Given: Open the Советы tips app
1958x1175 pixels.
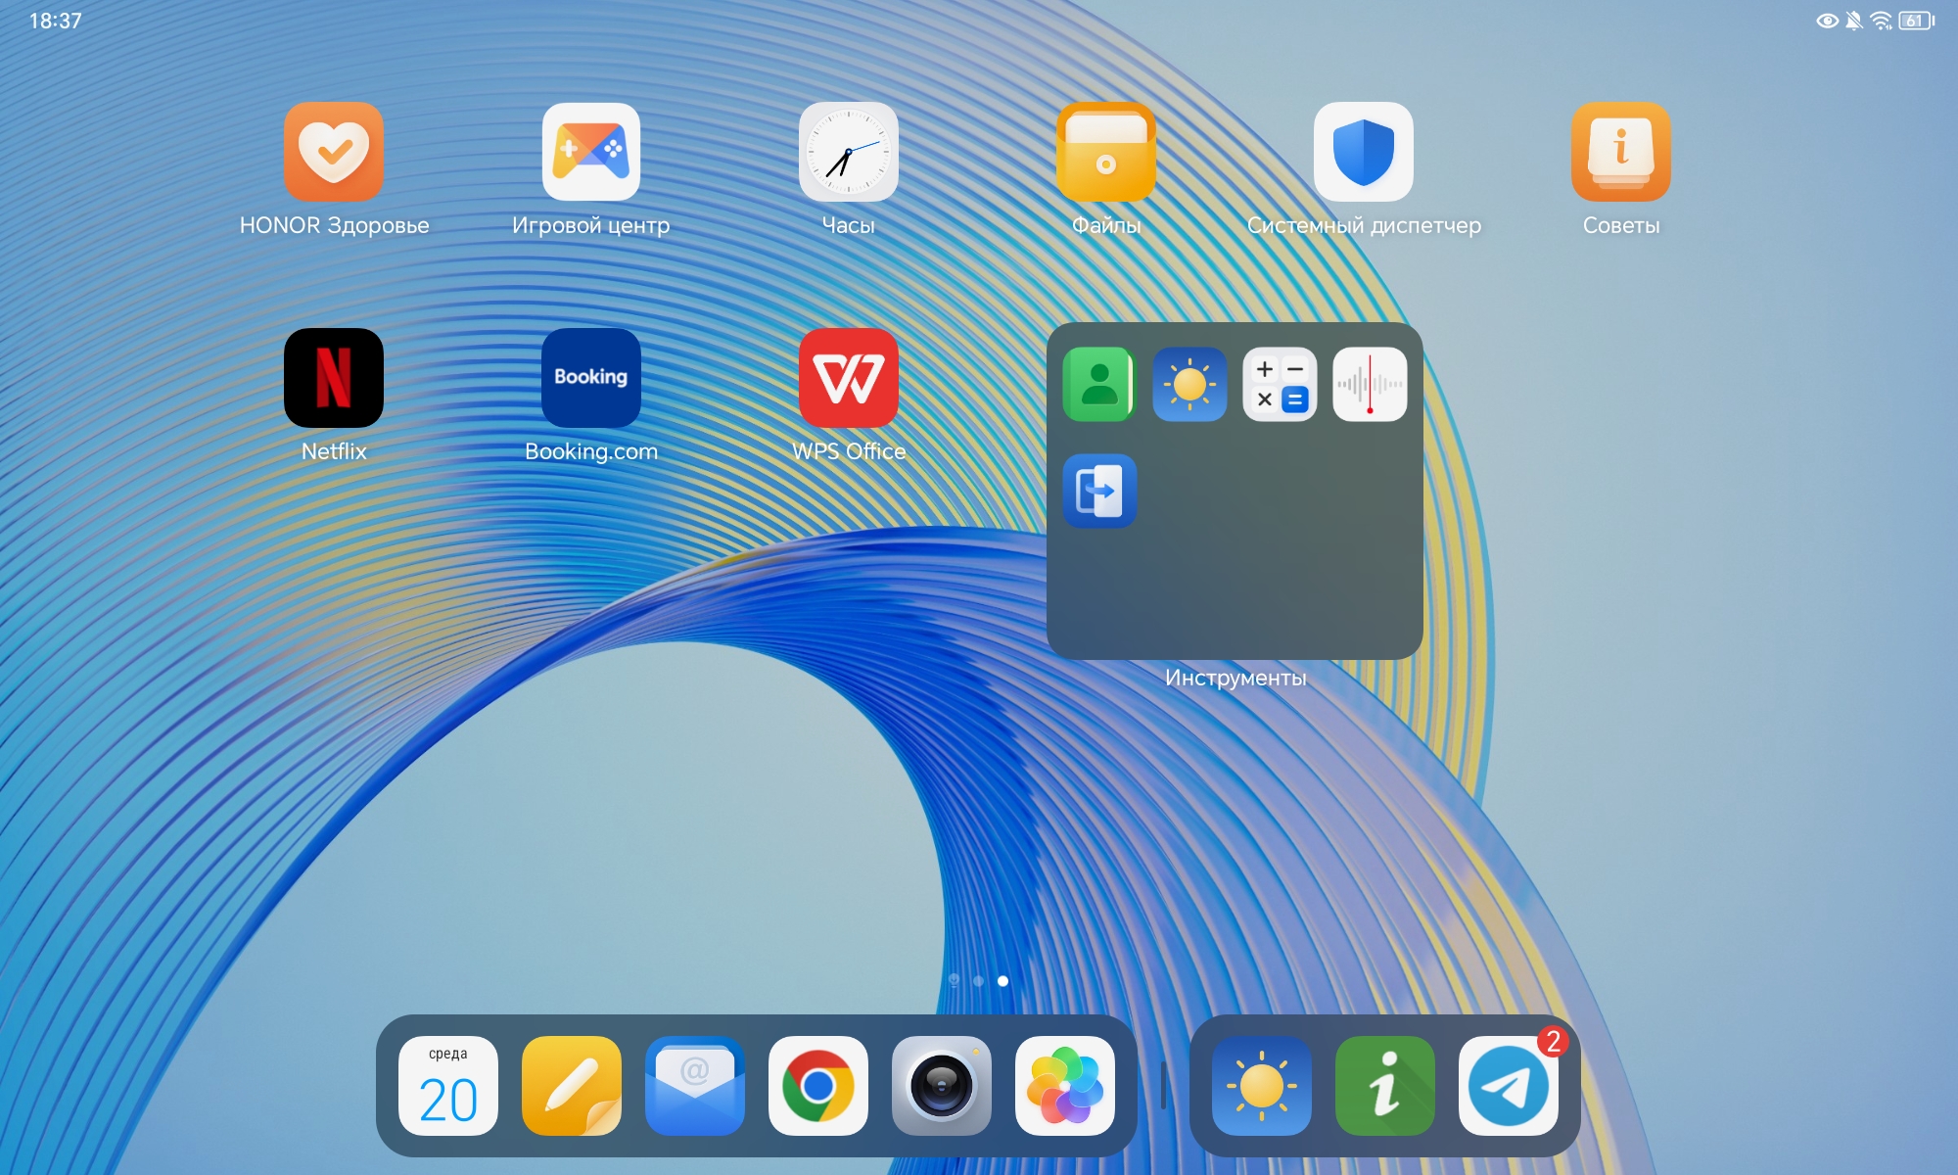Looking at the screenshot, I should click(x=1621, y=152).
